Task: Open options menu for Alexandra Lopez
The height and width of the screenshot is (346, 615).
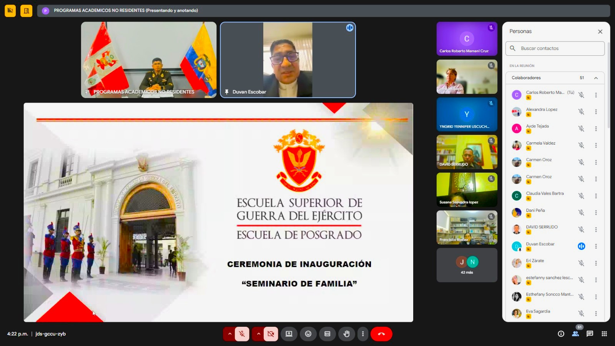Action: [x=596, y=112]
